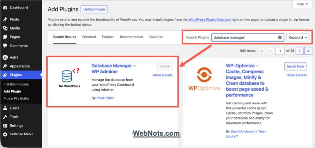Open Installed Plugins submenu
This screenshot has width=315, height=148.
tap(16, 84)
